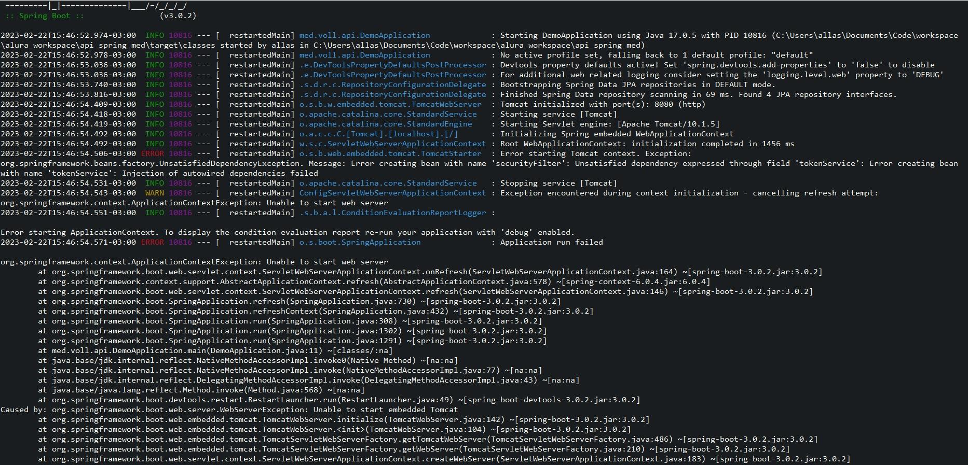Click 'Method.invoke(Method.java:568)' stack frame
This screenshot has height=465, width=968.
pyautogui.click(x=201, y=390)
